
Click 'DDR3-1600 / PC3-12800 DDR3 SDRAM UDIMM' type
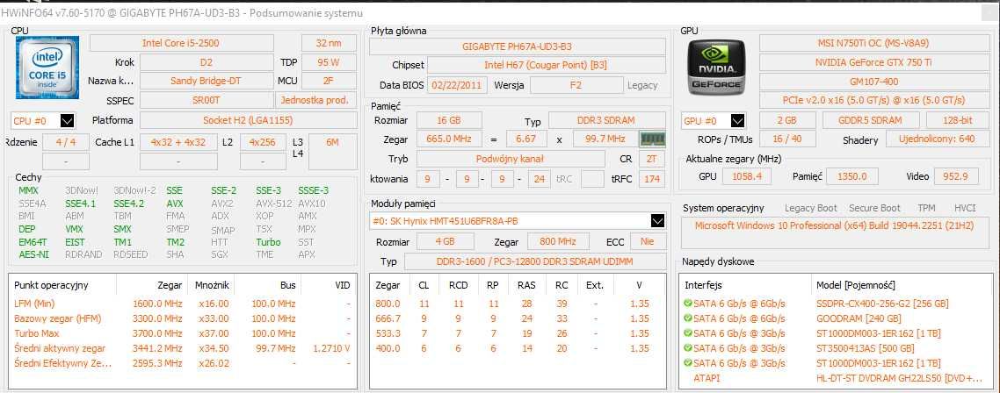(534, 261)
